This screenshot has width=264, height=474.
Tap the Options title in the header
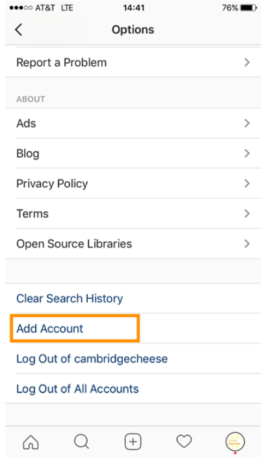[133, 29]
